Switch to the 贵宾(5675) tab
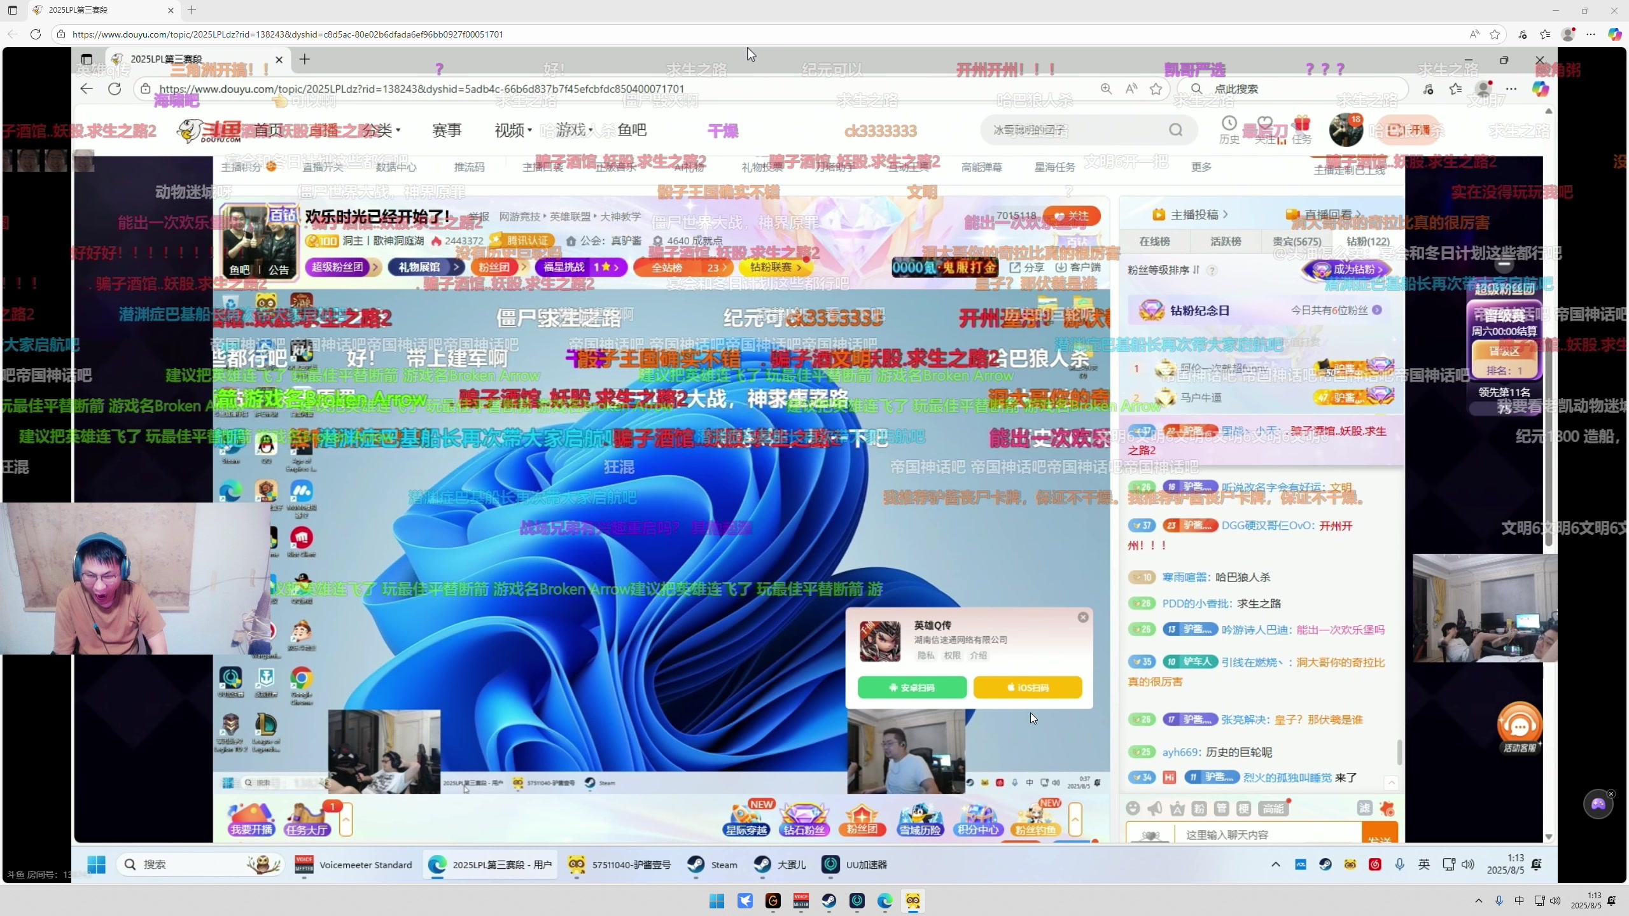 [x=1297, y=241]
